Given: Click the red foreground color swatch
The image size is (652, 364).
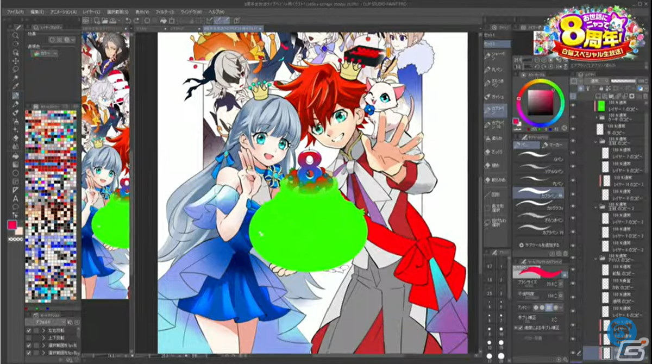Looking at the screenshot, I should coord(11,225).
